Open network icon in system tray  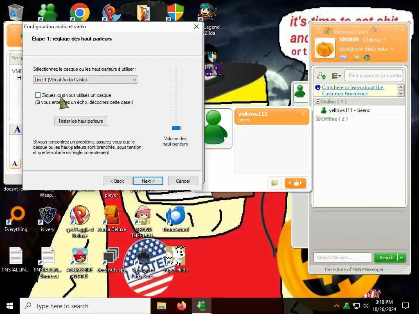point(356,306)
